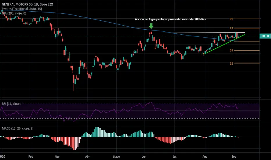The height and width of the screenshot is (160, 271).
Task: Select the white horizontal resistance line
Action: click(x=197, y=32)
